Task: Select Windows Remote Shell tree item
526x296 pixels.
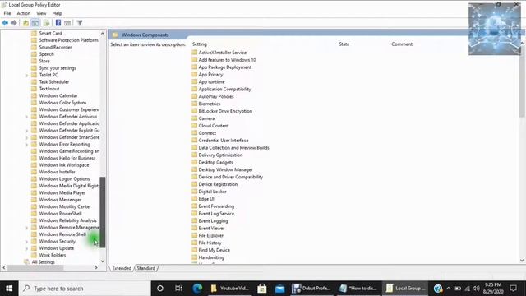Action: pyautogui.click(x=62, y=234)
